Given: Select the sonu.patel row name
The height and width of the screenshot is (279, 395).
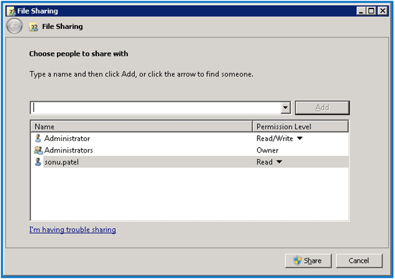Looking at the screenshot, I should 61,162.
